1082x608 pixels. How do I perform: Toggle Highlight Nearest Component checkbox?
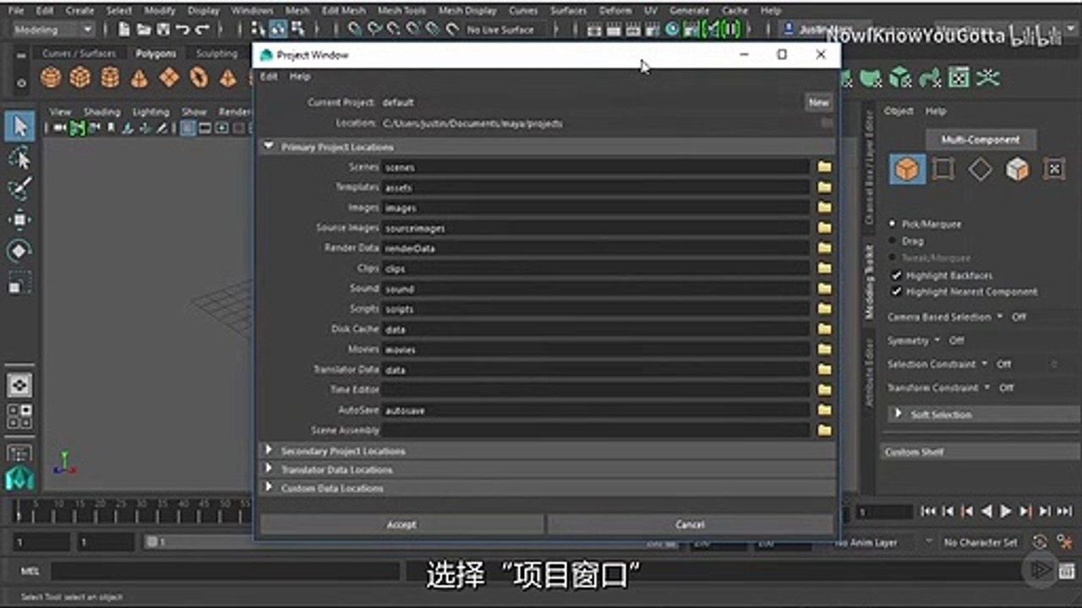(x=896, y=291)
